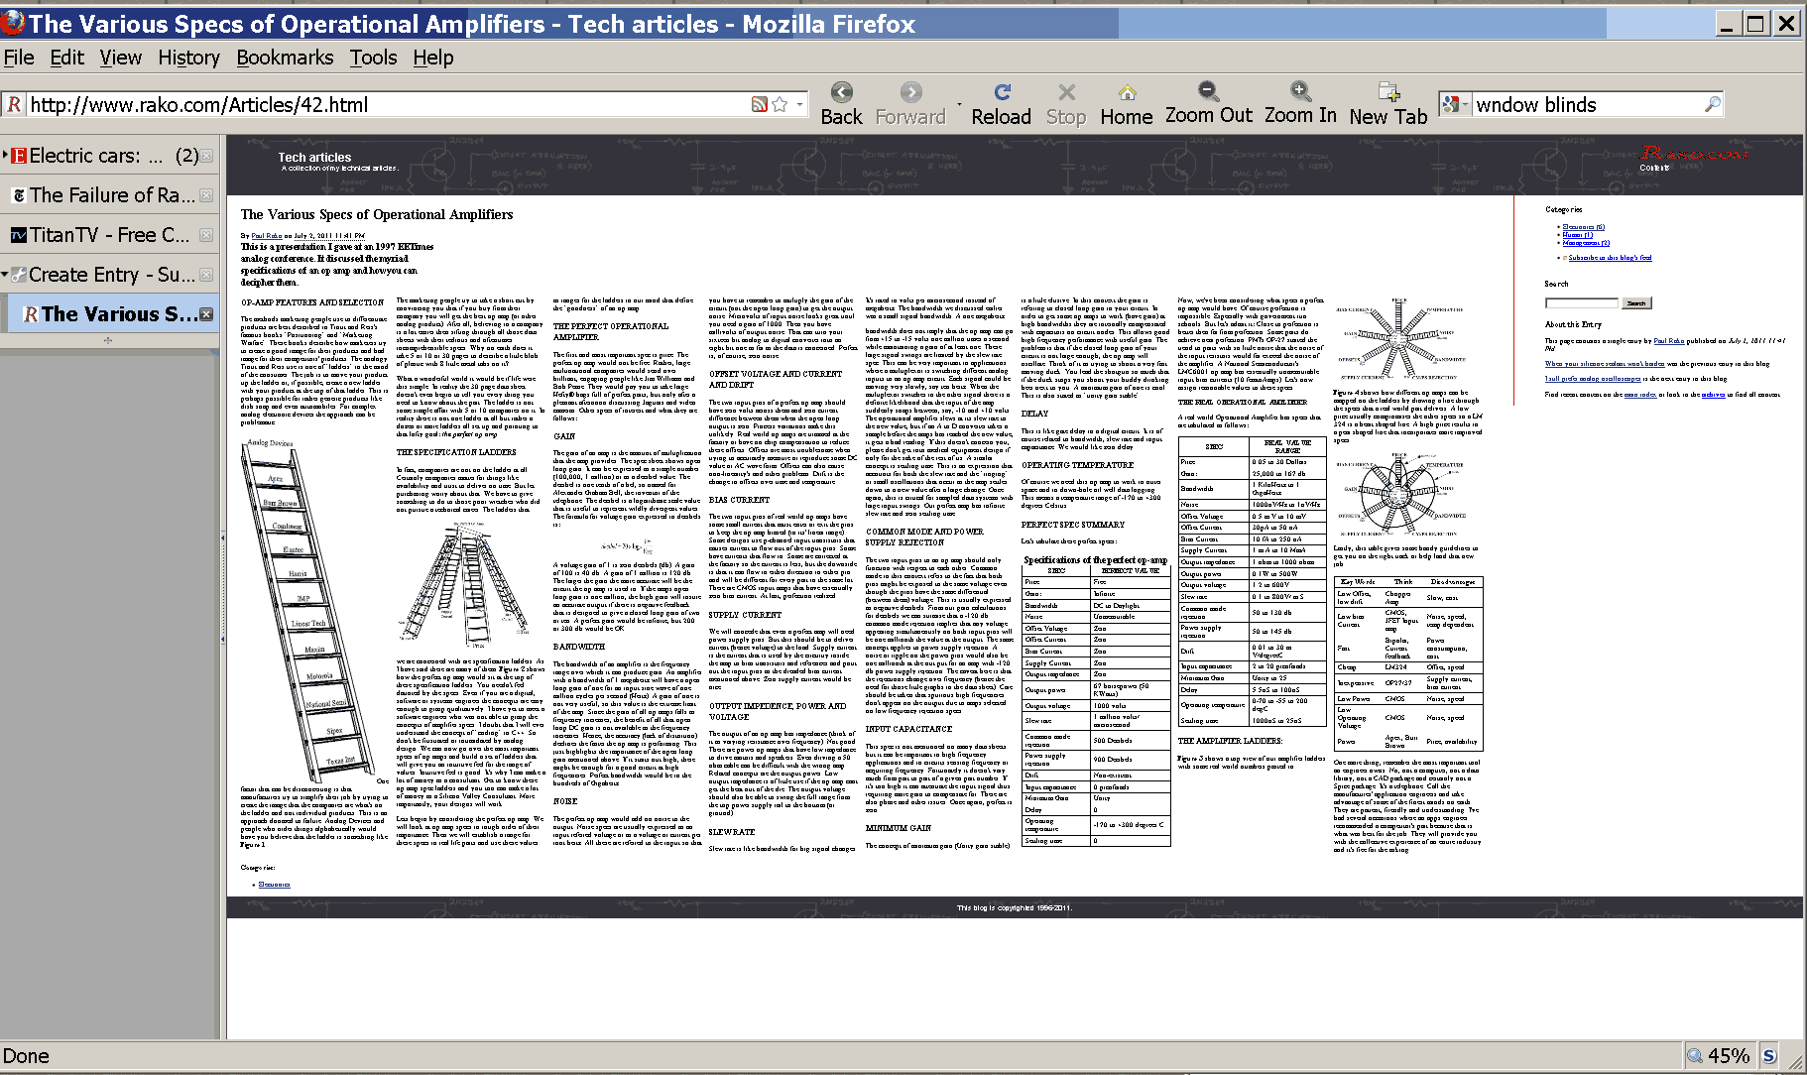Go back with the Back arrow button
The image size is (1807, 1075).
[x=841, y=92]
